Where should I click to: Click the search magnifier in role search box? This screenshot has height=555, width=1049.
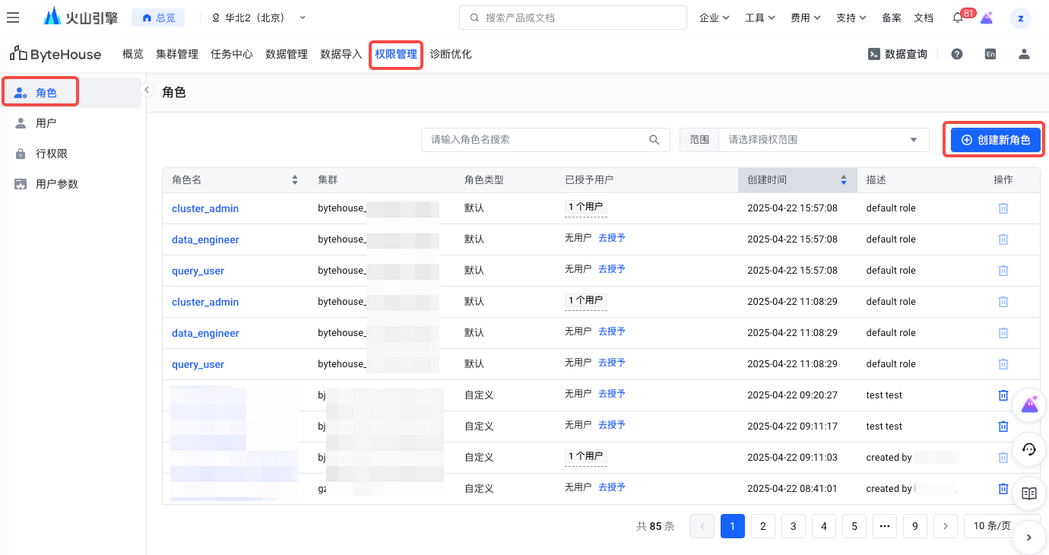(654, 140)
